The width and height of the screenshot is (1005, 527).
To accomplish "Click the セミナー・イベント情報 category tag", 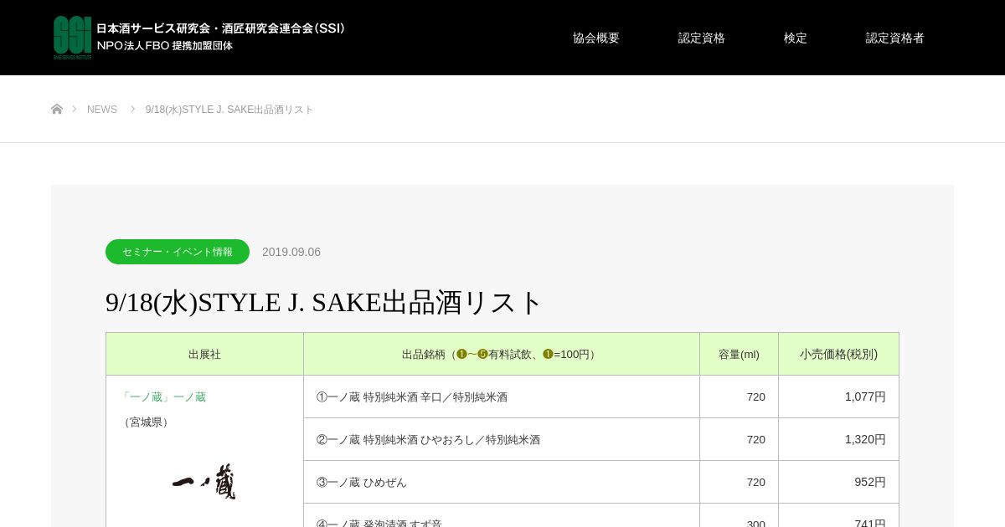I will 178,252.
